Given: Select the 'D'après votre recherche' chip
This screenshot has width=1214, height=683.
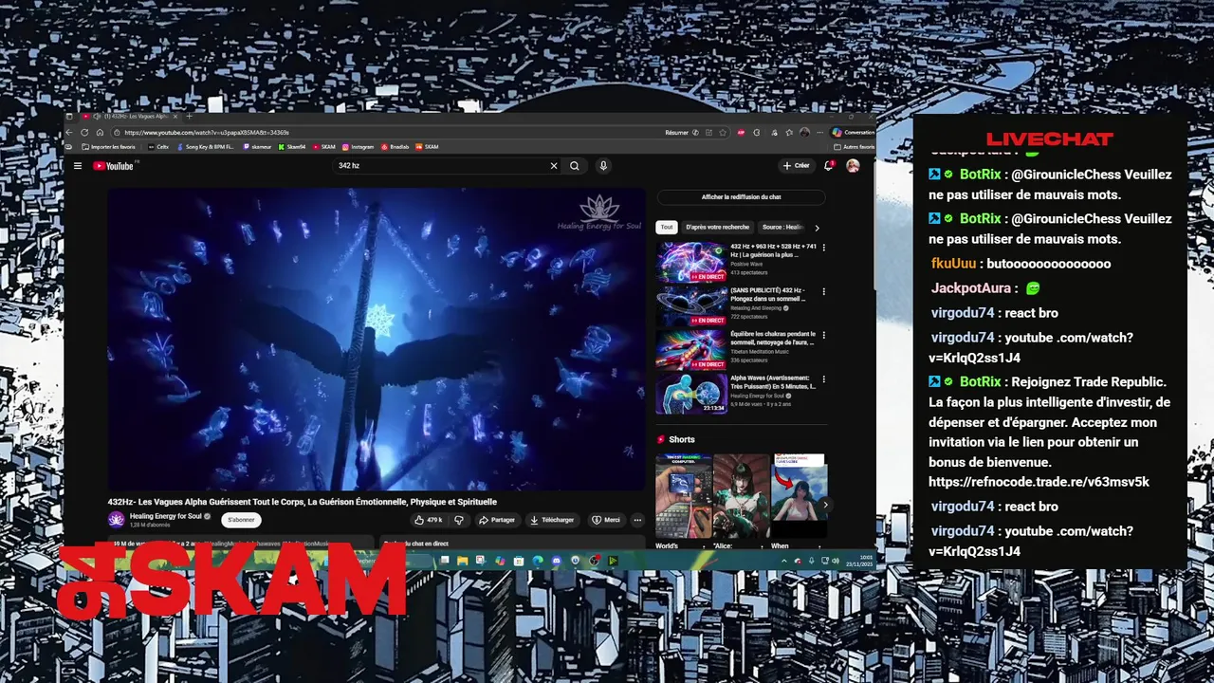Looking at the screenshot, I should [x=717, y=228].
